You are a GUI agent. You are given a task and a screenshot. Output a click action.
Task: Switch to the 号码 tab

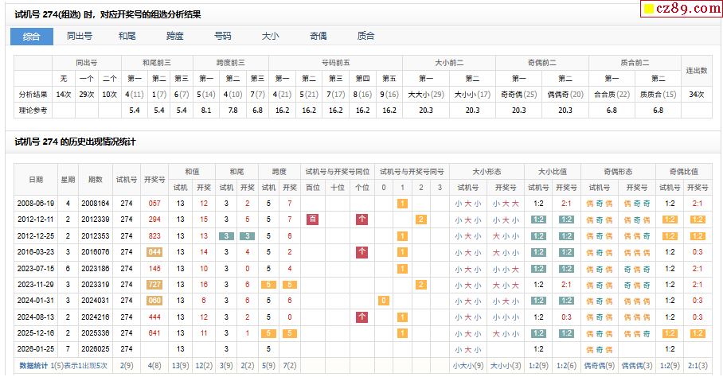[x=223, y=37]
